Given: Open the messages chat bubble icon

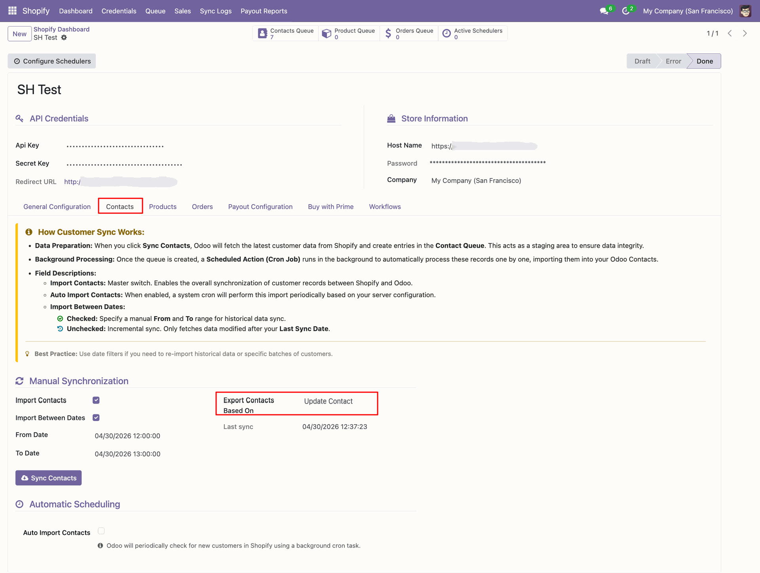Looking at the screenshot, I should pos(604,11).
